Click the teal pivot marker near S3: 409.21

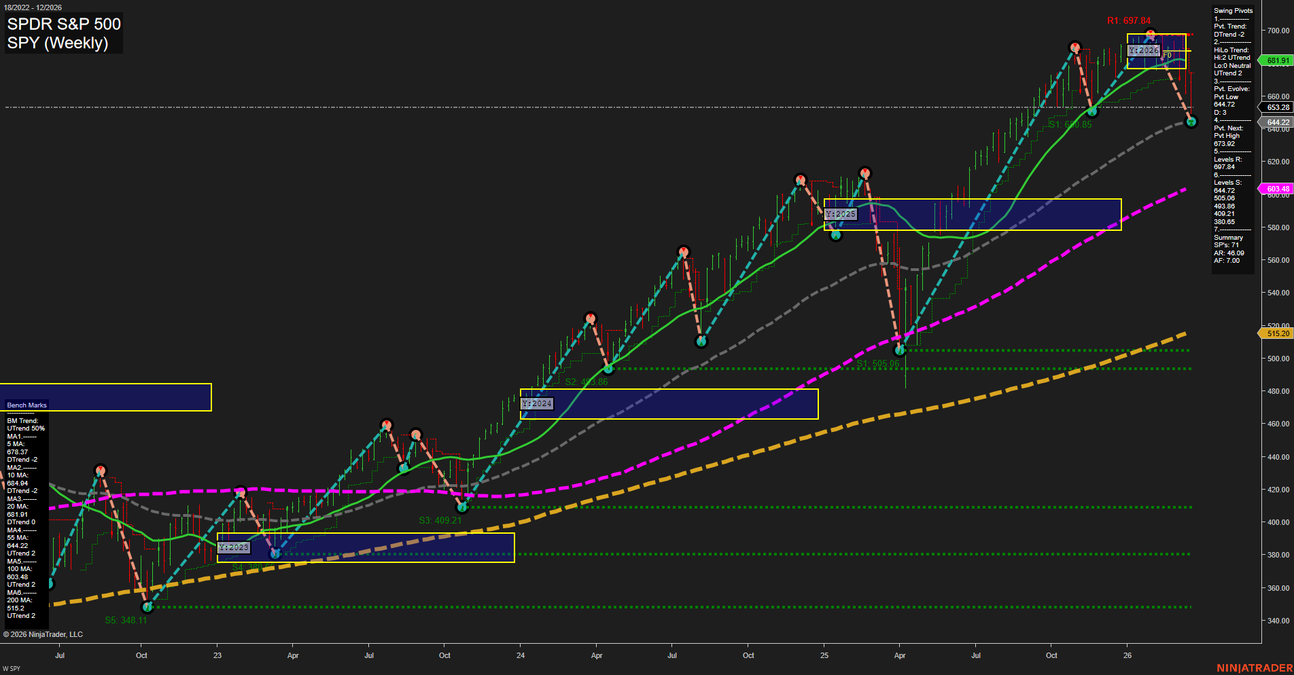pos(461,507)
